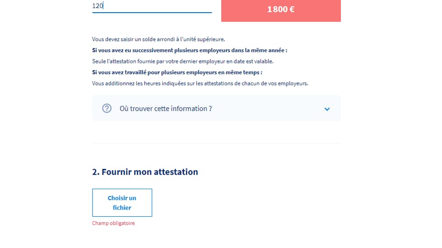Click the "2. Fournir mon attestation" heading
The height and width of the screenshot is (248, 442).
[145, 172]
